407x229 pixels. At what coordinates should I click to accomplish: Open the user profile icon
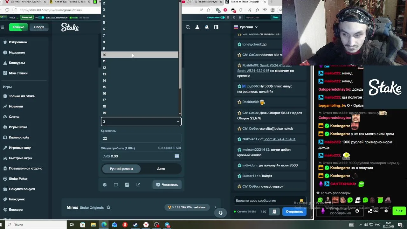click(197, 27)
